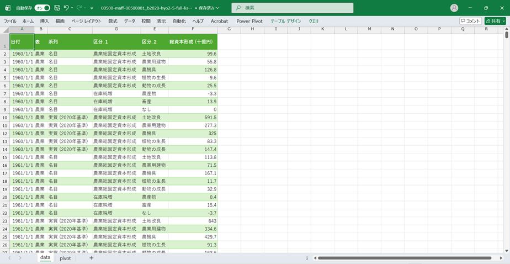Click next sheet navigation arrow
This screenshot has width=510, height=264.
tap(20, 258)
